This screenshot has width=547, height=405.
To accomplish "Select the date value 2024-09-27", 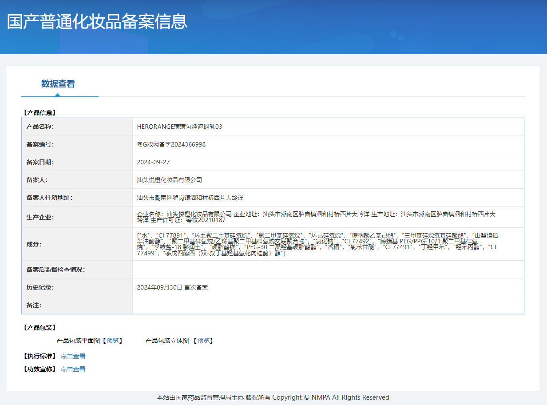I will [x=154, y=162].
